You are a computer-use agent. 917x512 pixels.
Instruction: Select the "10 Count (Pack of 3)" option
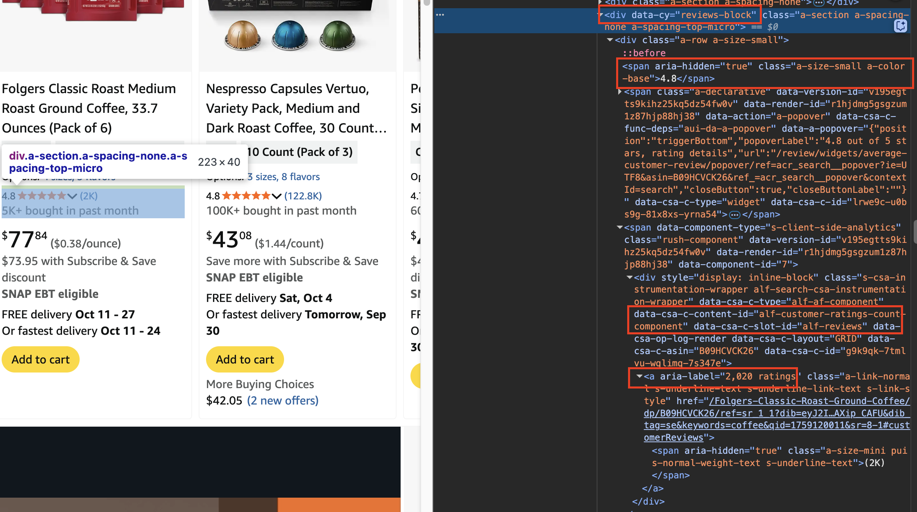coord(299,152)
